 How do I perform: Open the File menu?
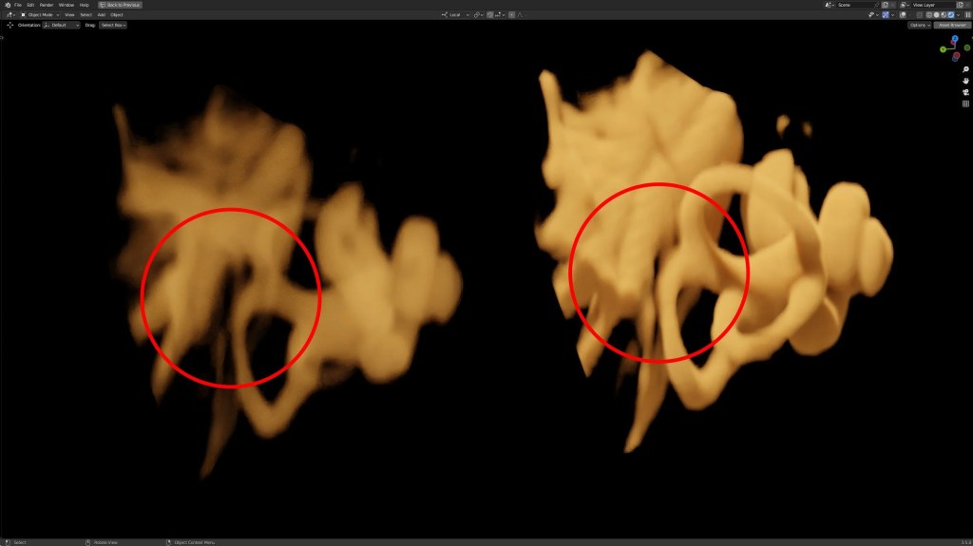(18, 5)
